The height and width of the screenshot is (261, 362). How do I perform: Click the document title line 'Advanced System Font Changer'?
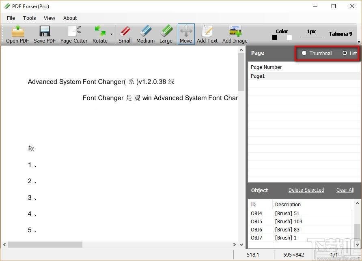tap(101, 81)
